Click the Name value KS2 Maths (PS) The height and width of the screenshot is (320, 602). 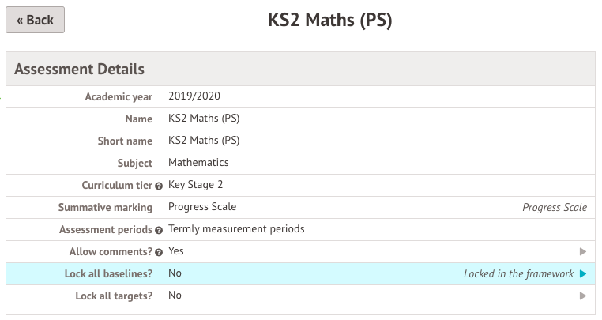click(x=204, y=119)
